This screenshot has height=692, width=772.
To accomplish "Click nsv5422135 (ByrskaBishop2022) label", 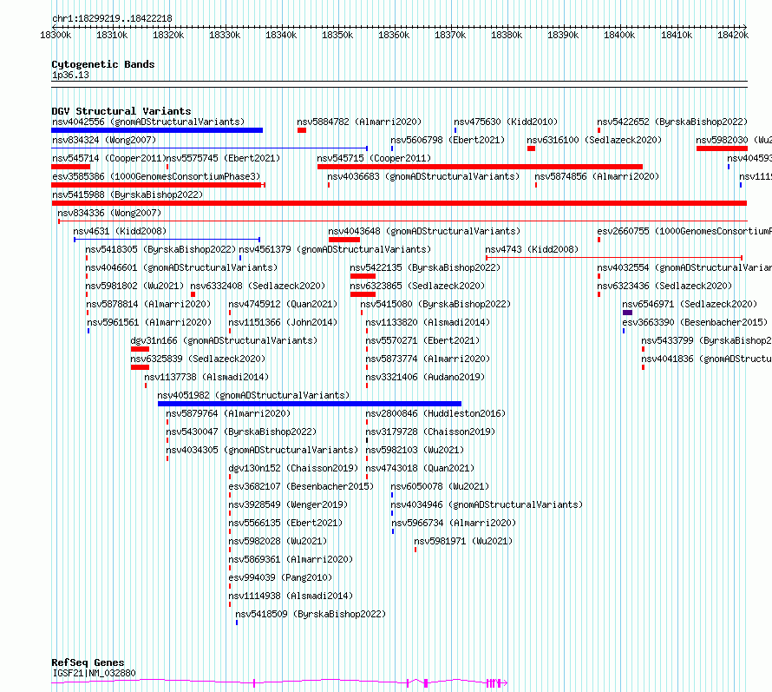I will 425,267.
